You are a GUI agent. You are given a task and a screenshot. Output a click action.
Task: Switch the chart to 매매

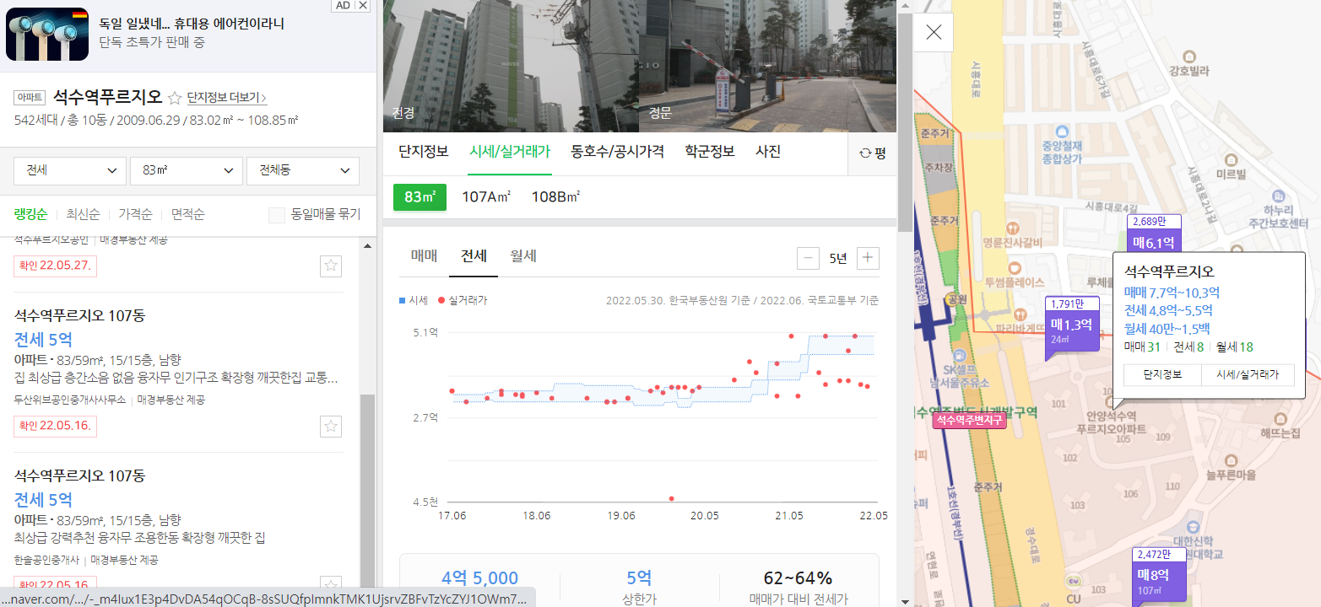pyautogui.click(x=425, y=256)
